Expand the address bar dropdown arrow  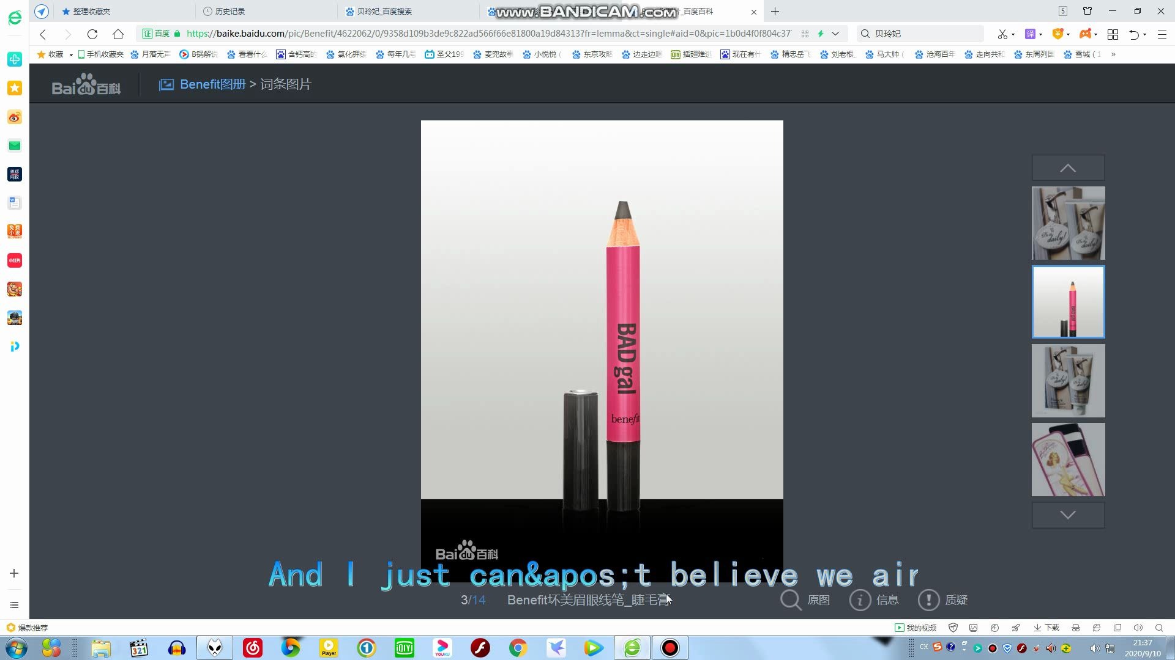pos(835,34)
